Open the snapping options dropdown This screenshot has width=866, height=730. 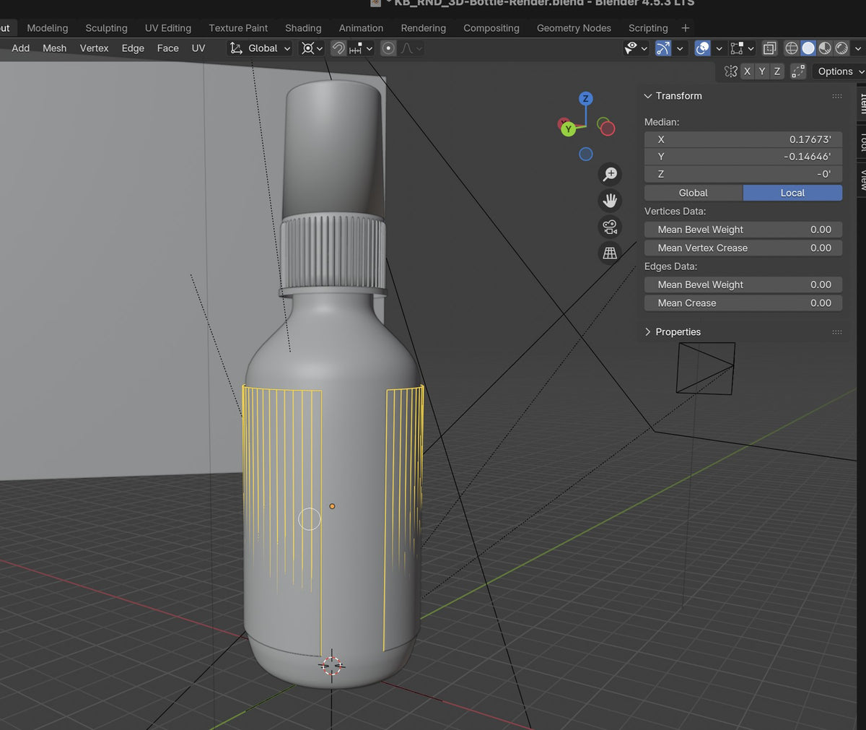[360, 48]
